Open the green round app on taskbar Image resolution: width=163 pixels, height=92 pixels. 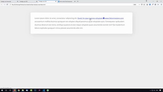pos(48,90)
